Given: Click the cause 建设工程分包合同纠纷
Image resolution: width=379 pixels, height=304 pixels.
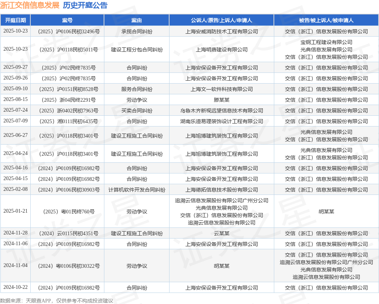Looking at the screenshot, I should pos(137,50).
